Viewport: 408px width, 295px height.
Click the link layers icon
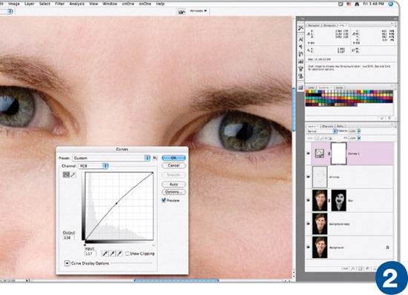pos(346,269)
